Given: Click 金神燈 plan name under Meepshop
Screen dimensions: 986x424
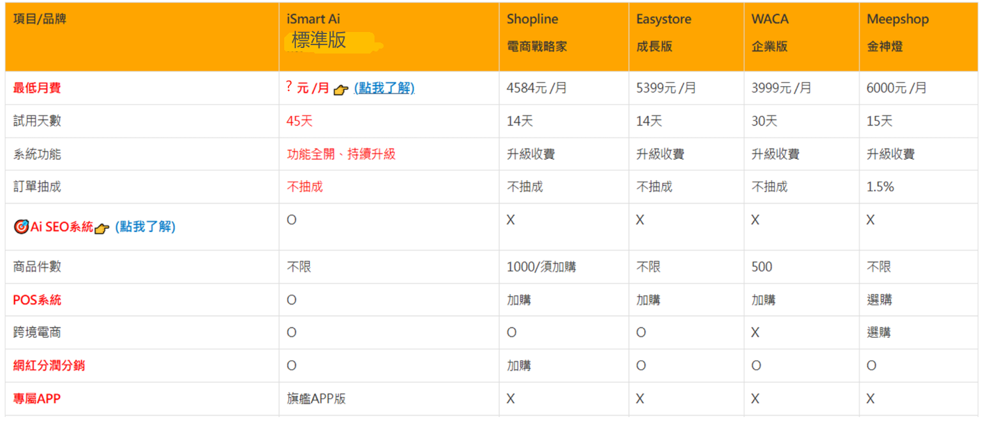Looking at the screenshot, I should [x=885, y=47].
